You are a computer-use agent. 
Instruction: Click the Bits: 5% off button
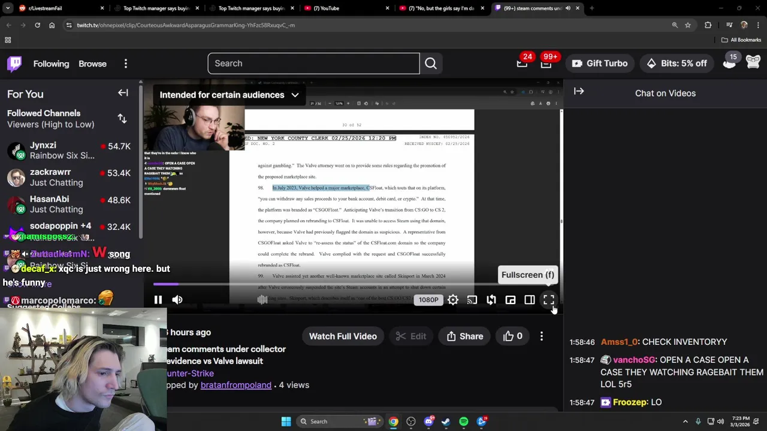point(677,63)
